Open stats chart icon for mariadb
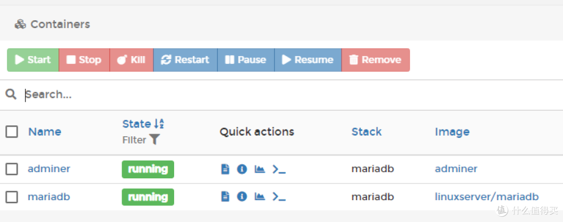Screen dimensions: 563x222 [x=260, y=197]
